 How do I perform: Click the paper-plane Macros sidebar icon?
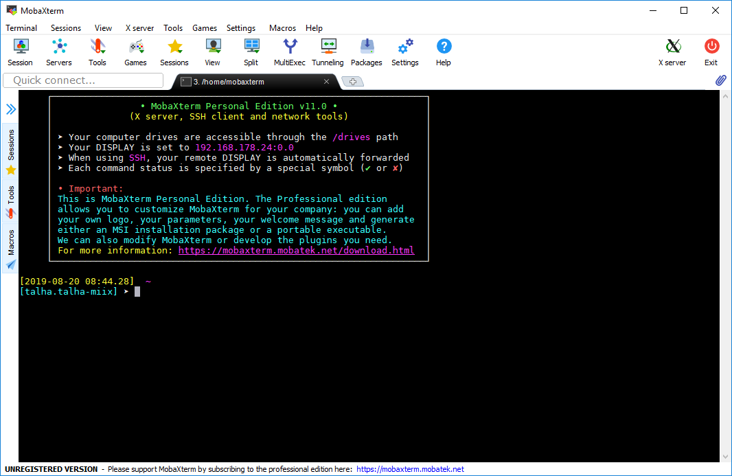click(x=11, y=265)
